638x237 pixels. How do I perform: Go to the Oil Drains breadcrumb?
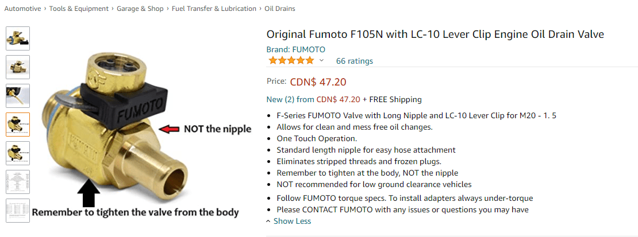280,9
